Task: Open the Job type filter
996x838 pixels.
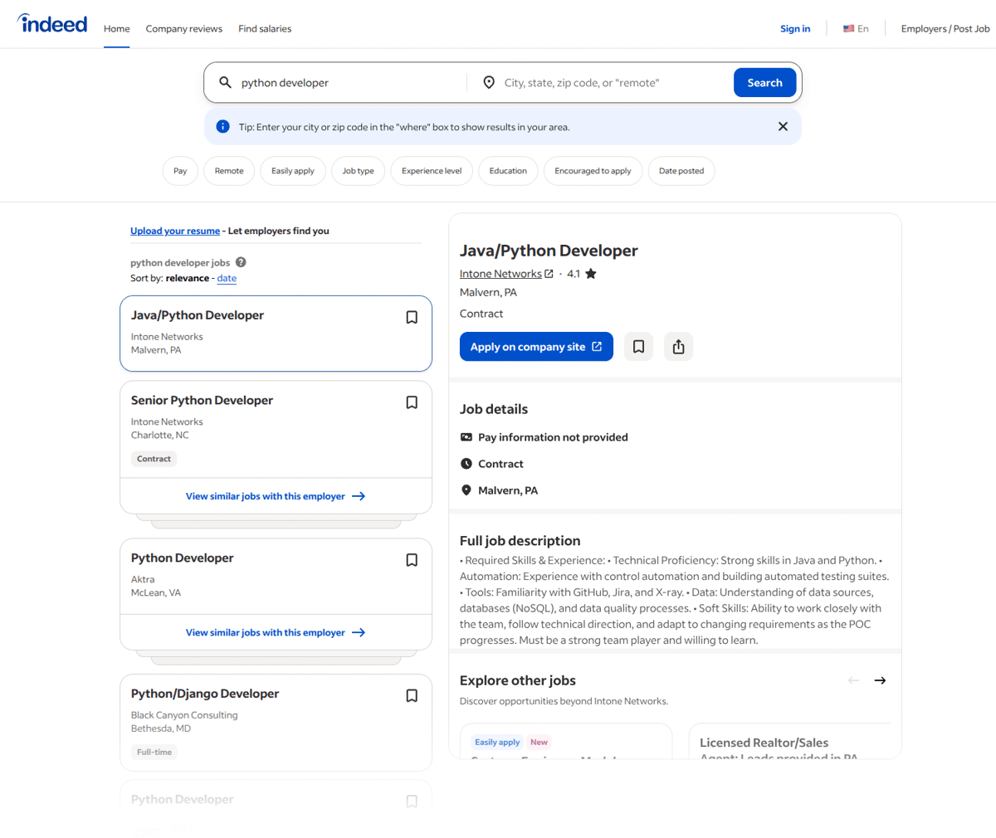Action: point(359,171)
